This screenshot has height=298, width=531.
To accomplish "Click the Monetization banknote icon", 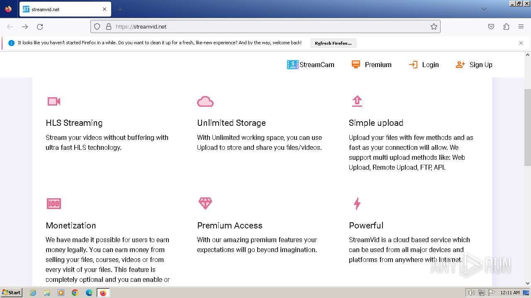I will pyautogui.click(x=54, y=203).
